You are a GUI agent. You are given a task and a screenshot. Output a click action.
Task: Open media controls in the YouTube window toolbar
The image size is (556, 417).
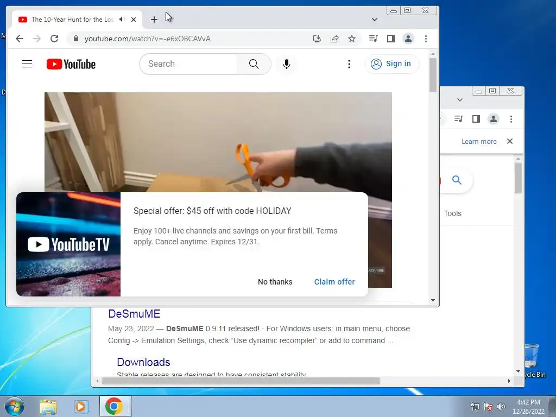point(373,39)
